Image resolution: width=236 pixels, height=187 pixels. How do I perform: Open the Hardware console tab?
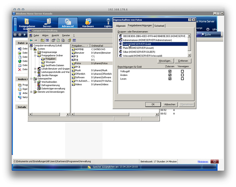[x=88, y=23]
